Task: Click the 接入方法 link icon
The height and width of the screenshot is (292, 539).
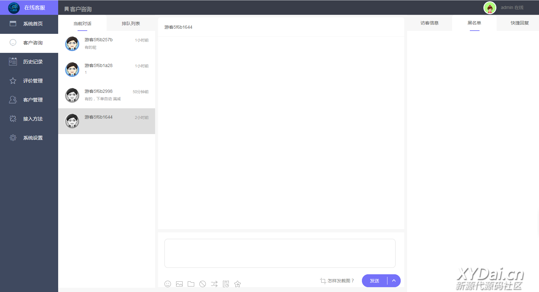Action: [x=13, y=119]
